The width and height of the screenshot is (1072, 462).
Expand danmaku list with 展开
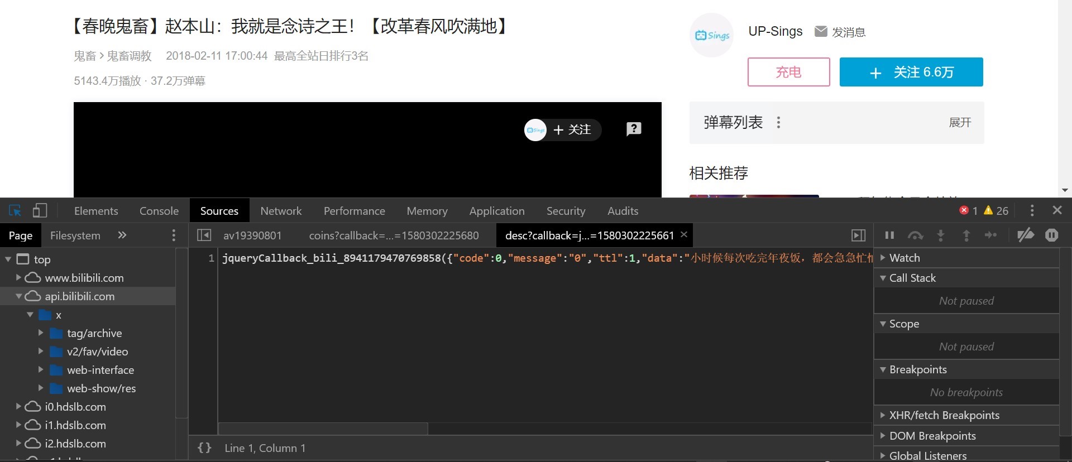point(960,122)
